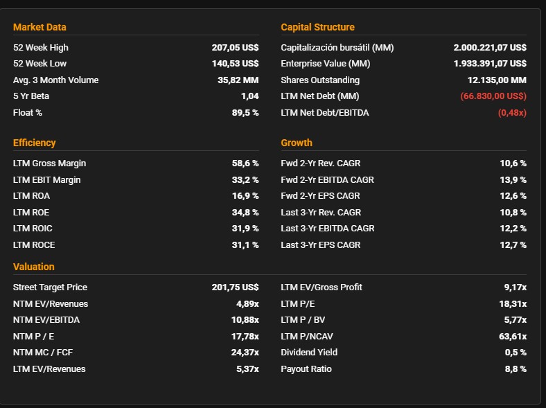Click the Avg. 3 Month Volume value
This screenshot has height=408, width=546.
click(x=238, y=80)
